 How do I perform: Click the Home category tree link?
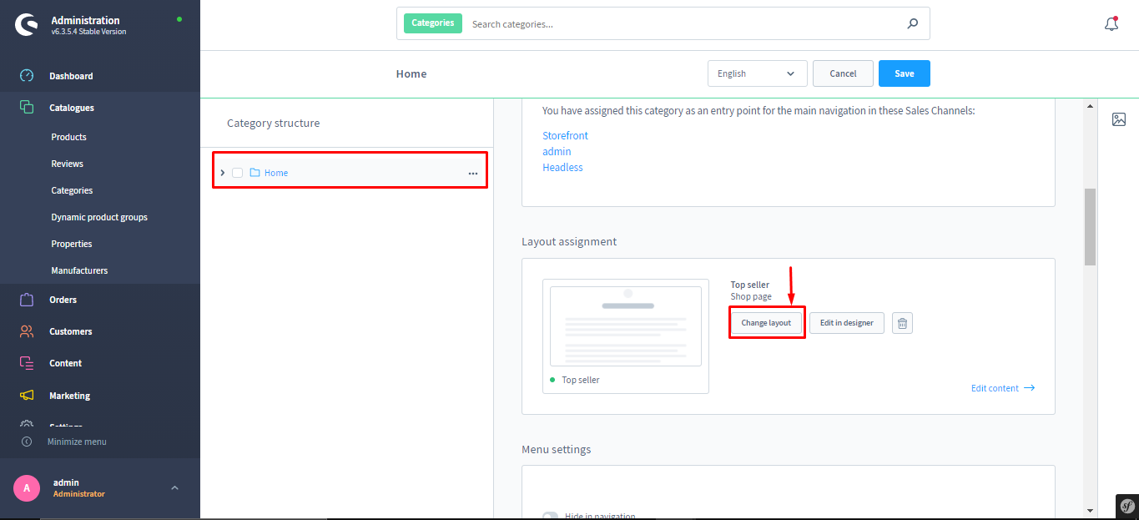click(x=276, y=173)
